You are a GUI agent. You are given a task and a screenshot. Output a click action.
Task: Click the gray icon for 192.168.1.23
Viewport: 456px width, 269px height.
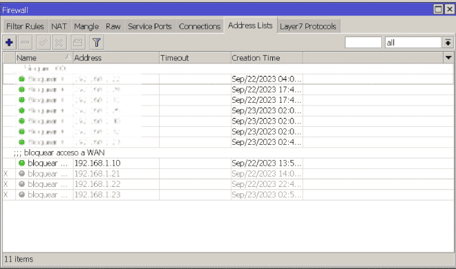tap(22, 195)
